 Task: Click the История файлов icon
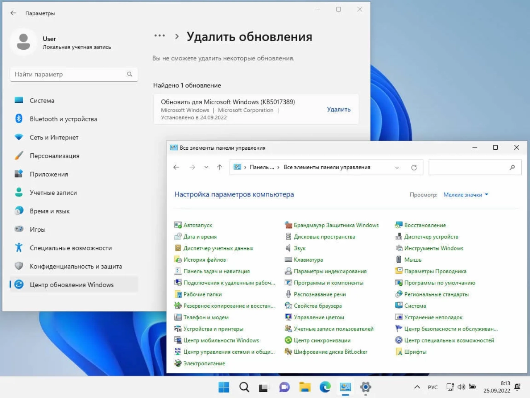[x=178, y=260]
